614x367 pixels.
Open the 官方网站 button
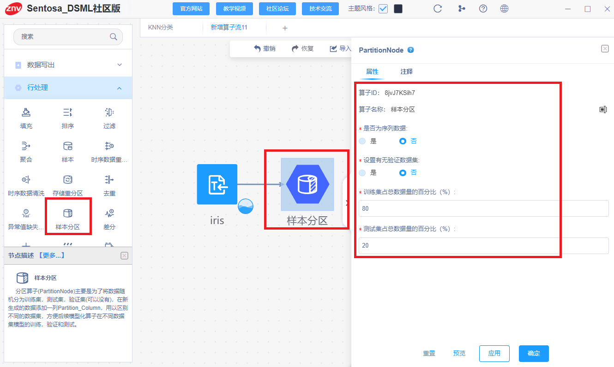191,9
